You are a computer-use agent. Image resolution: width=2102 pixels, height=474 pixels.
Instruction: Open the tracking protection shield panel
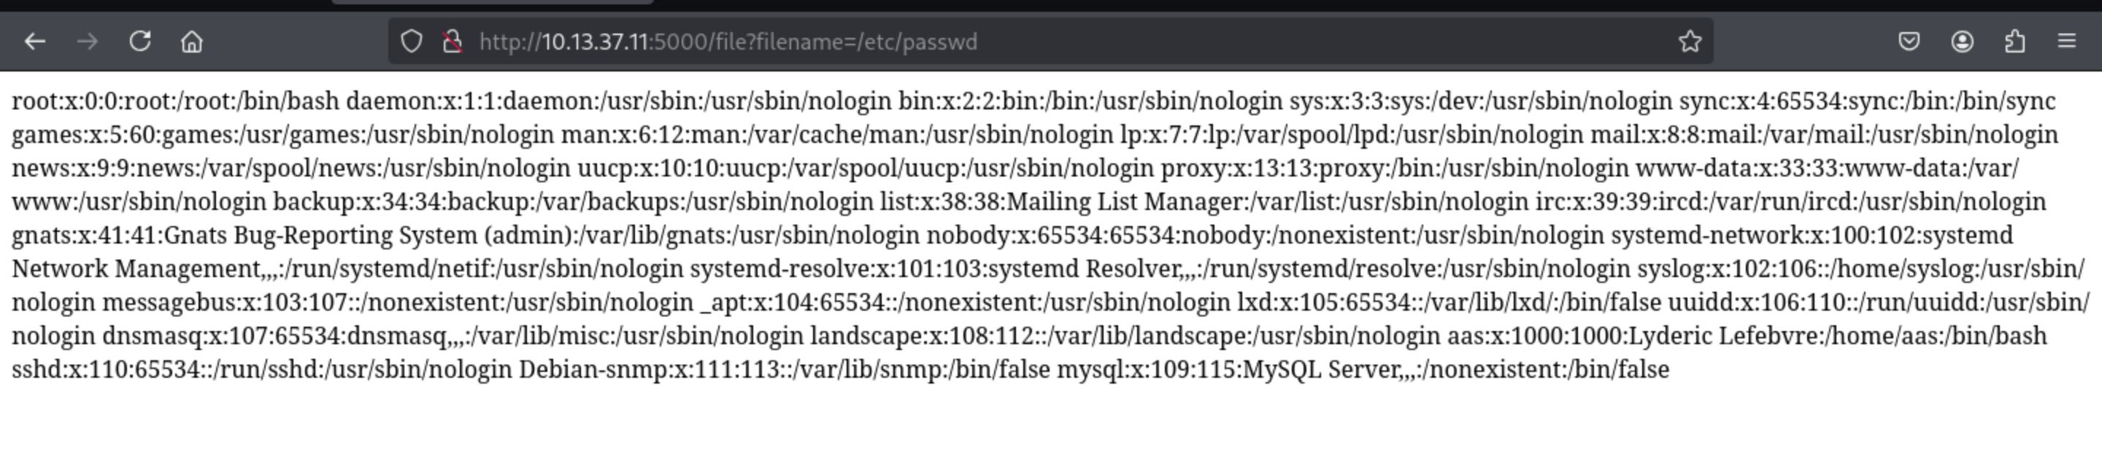[411, 41]
